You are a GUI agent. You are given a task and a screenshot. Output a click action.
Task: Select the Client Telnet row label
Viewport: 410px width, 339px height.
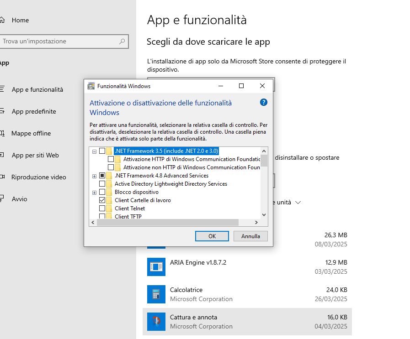[130, 208]
